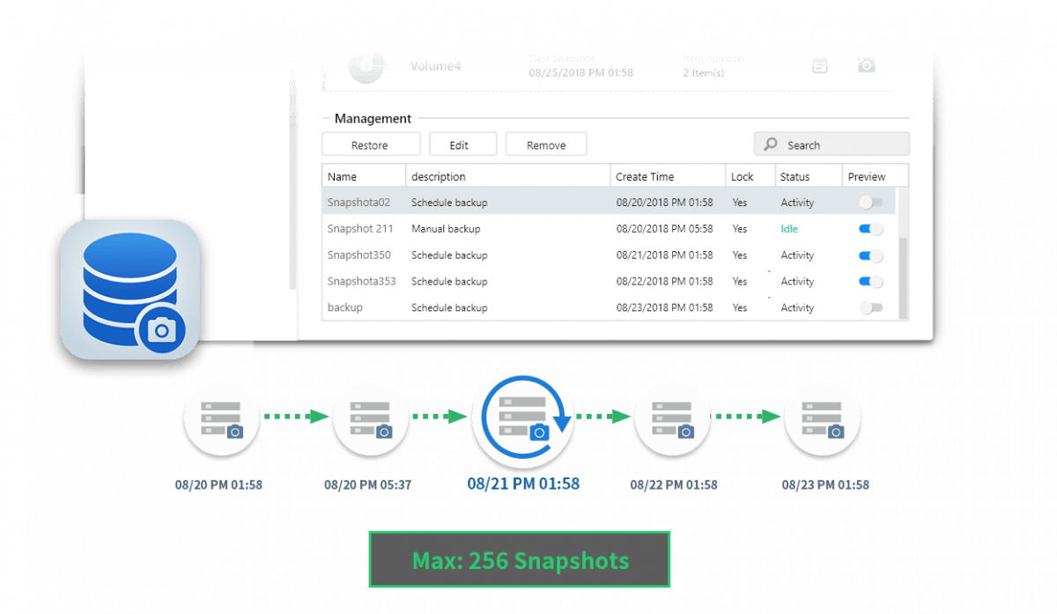Screen dimensions: 1057x614
Task: Disable preview for Snapshot 211
Action: coord(870,229)
